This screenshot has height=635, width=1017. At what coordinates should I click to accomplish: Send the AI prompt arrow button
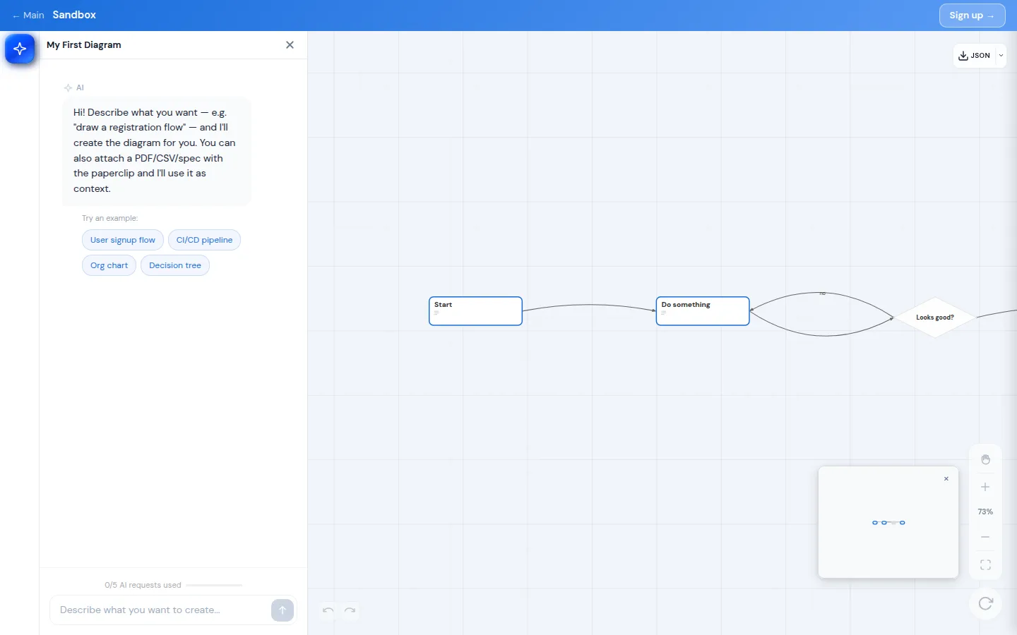tap(282, 610)
